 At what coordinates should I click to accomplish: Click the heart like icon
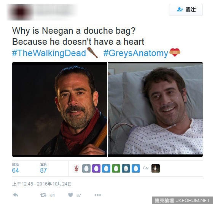coord(70,195)
